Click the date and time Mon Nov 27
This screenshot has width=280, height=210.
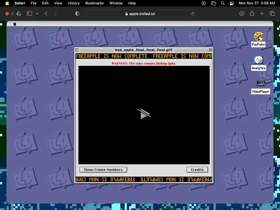256,3
